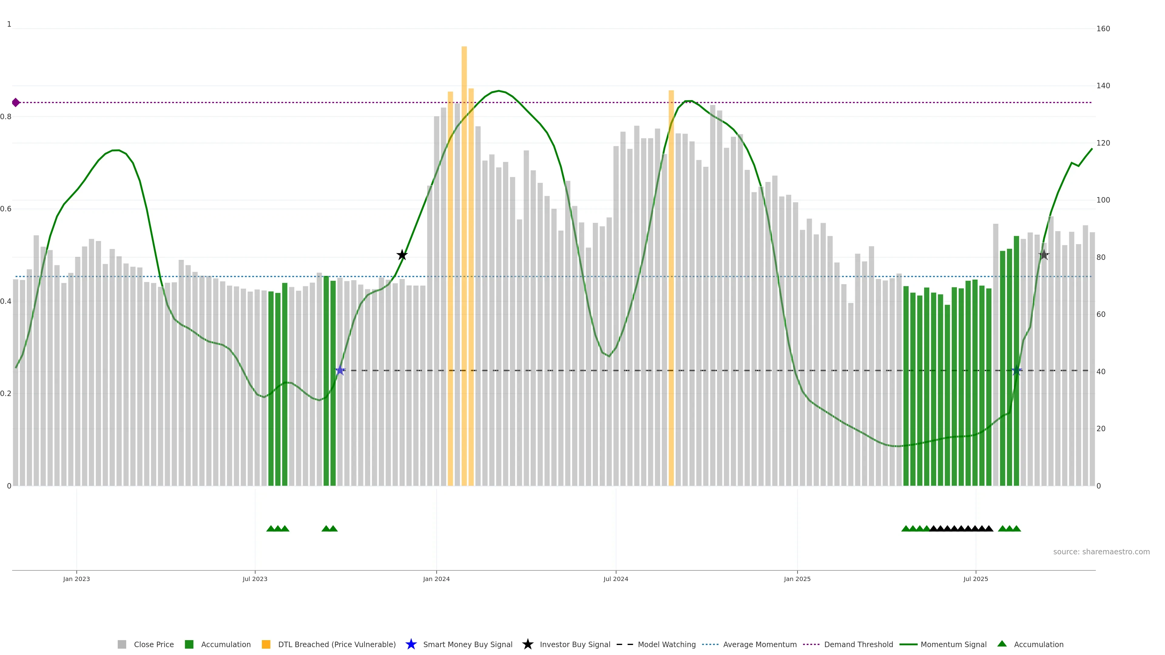Toggle the DTL Breached legend entry
Screen dimensions: 1165x655
coord(336,644)
